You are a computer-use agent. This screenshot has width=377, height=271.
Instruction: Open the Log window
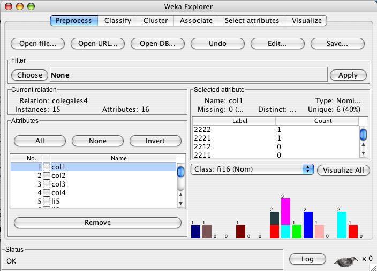pyautogui.click(x=307, y=259)
